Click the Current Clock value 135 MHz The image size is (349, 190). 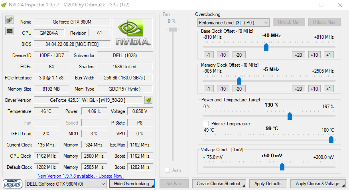pos(46,145)
